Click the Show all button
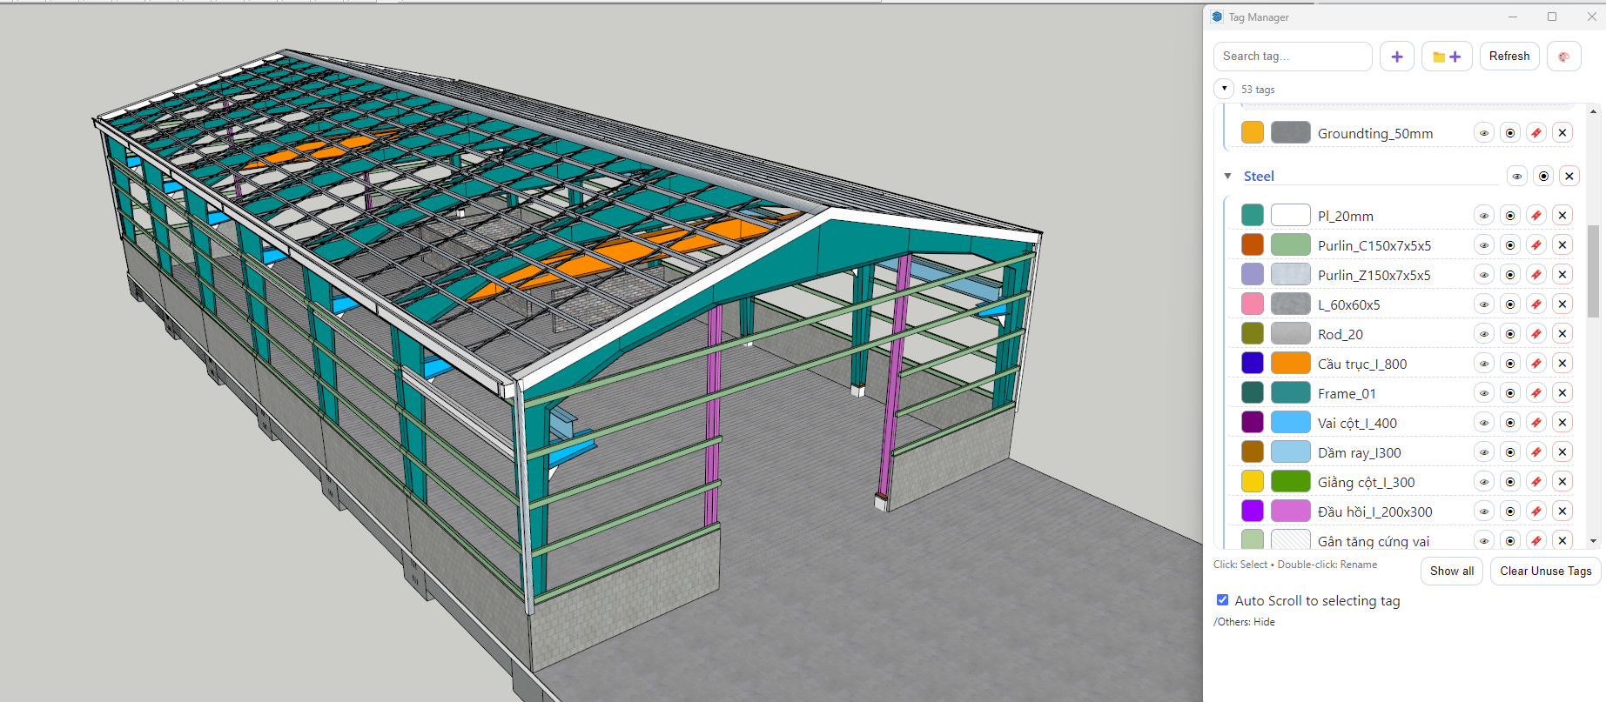Viewport: 1606px width, 702px height. tap(1451, 572)
